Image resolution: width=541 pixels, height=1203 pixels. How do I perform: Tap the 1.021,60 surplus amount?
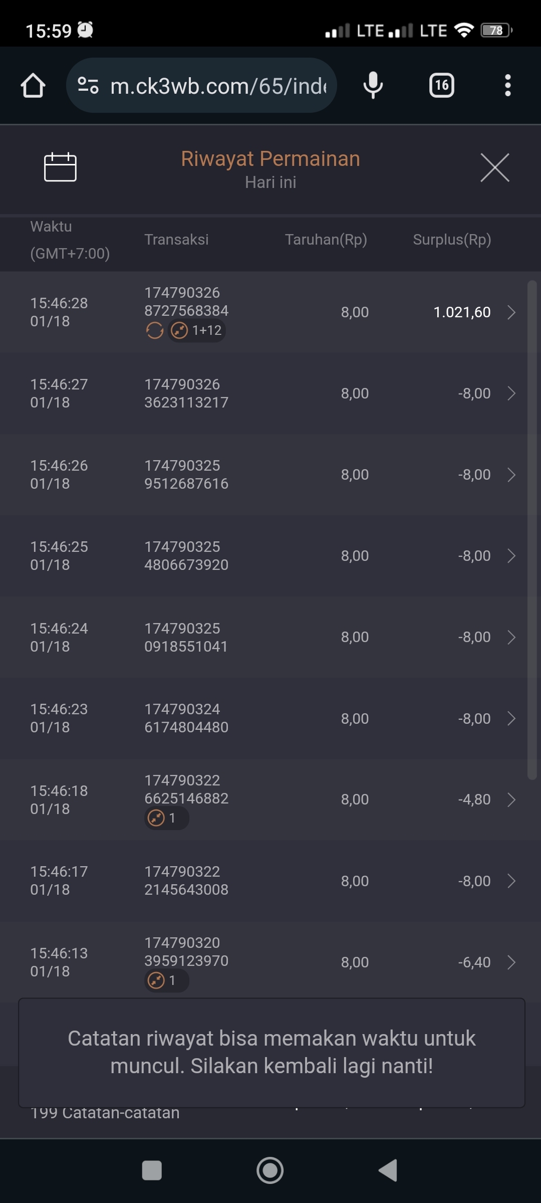462,312
